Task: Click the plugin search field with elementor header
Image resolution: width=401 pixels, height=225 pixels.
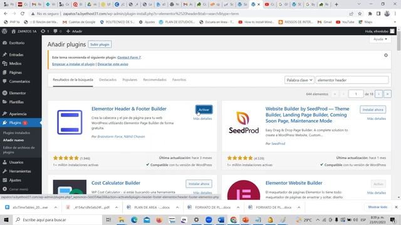Action: tap(352, 80)
